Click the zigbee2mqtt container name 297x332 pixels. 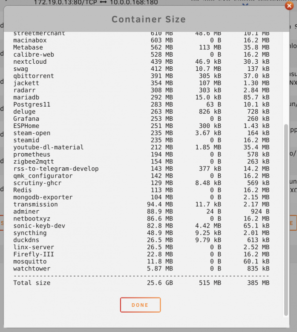tap(34, 162)
